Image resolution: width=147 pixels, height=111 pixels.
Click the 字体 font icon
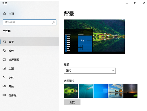tap(4, 77)
